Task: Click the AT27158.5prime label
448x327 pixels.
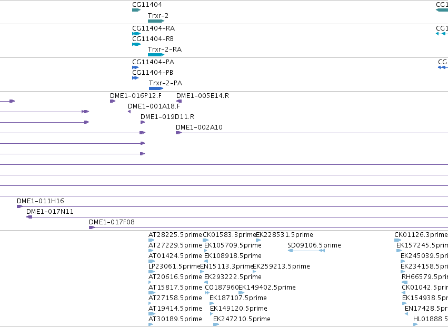Action: [175, 298]
